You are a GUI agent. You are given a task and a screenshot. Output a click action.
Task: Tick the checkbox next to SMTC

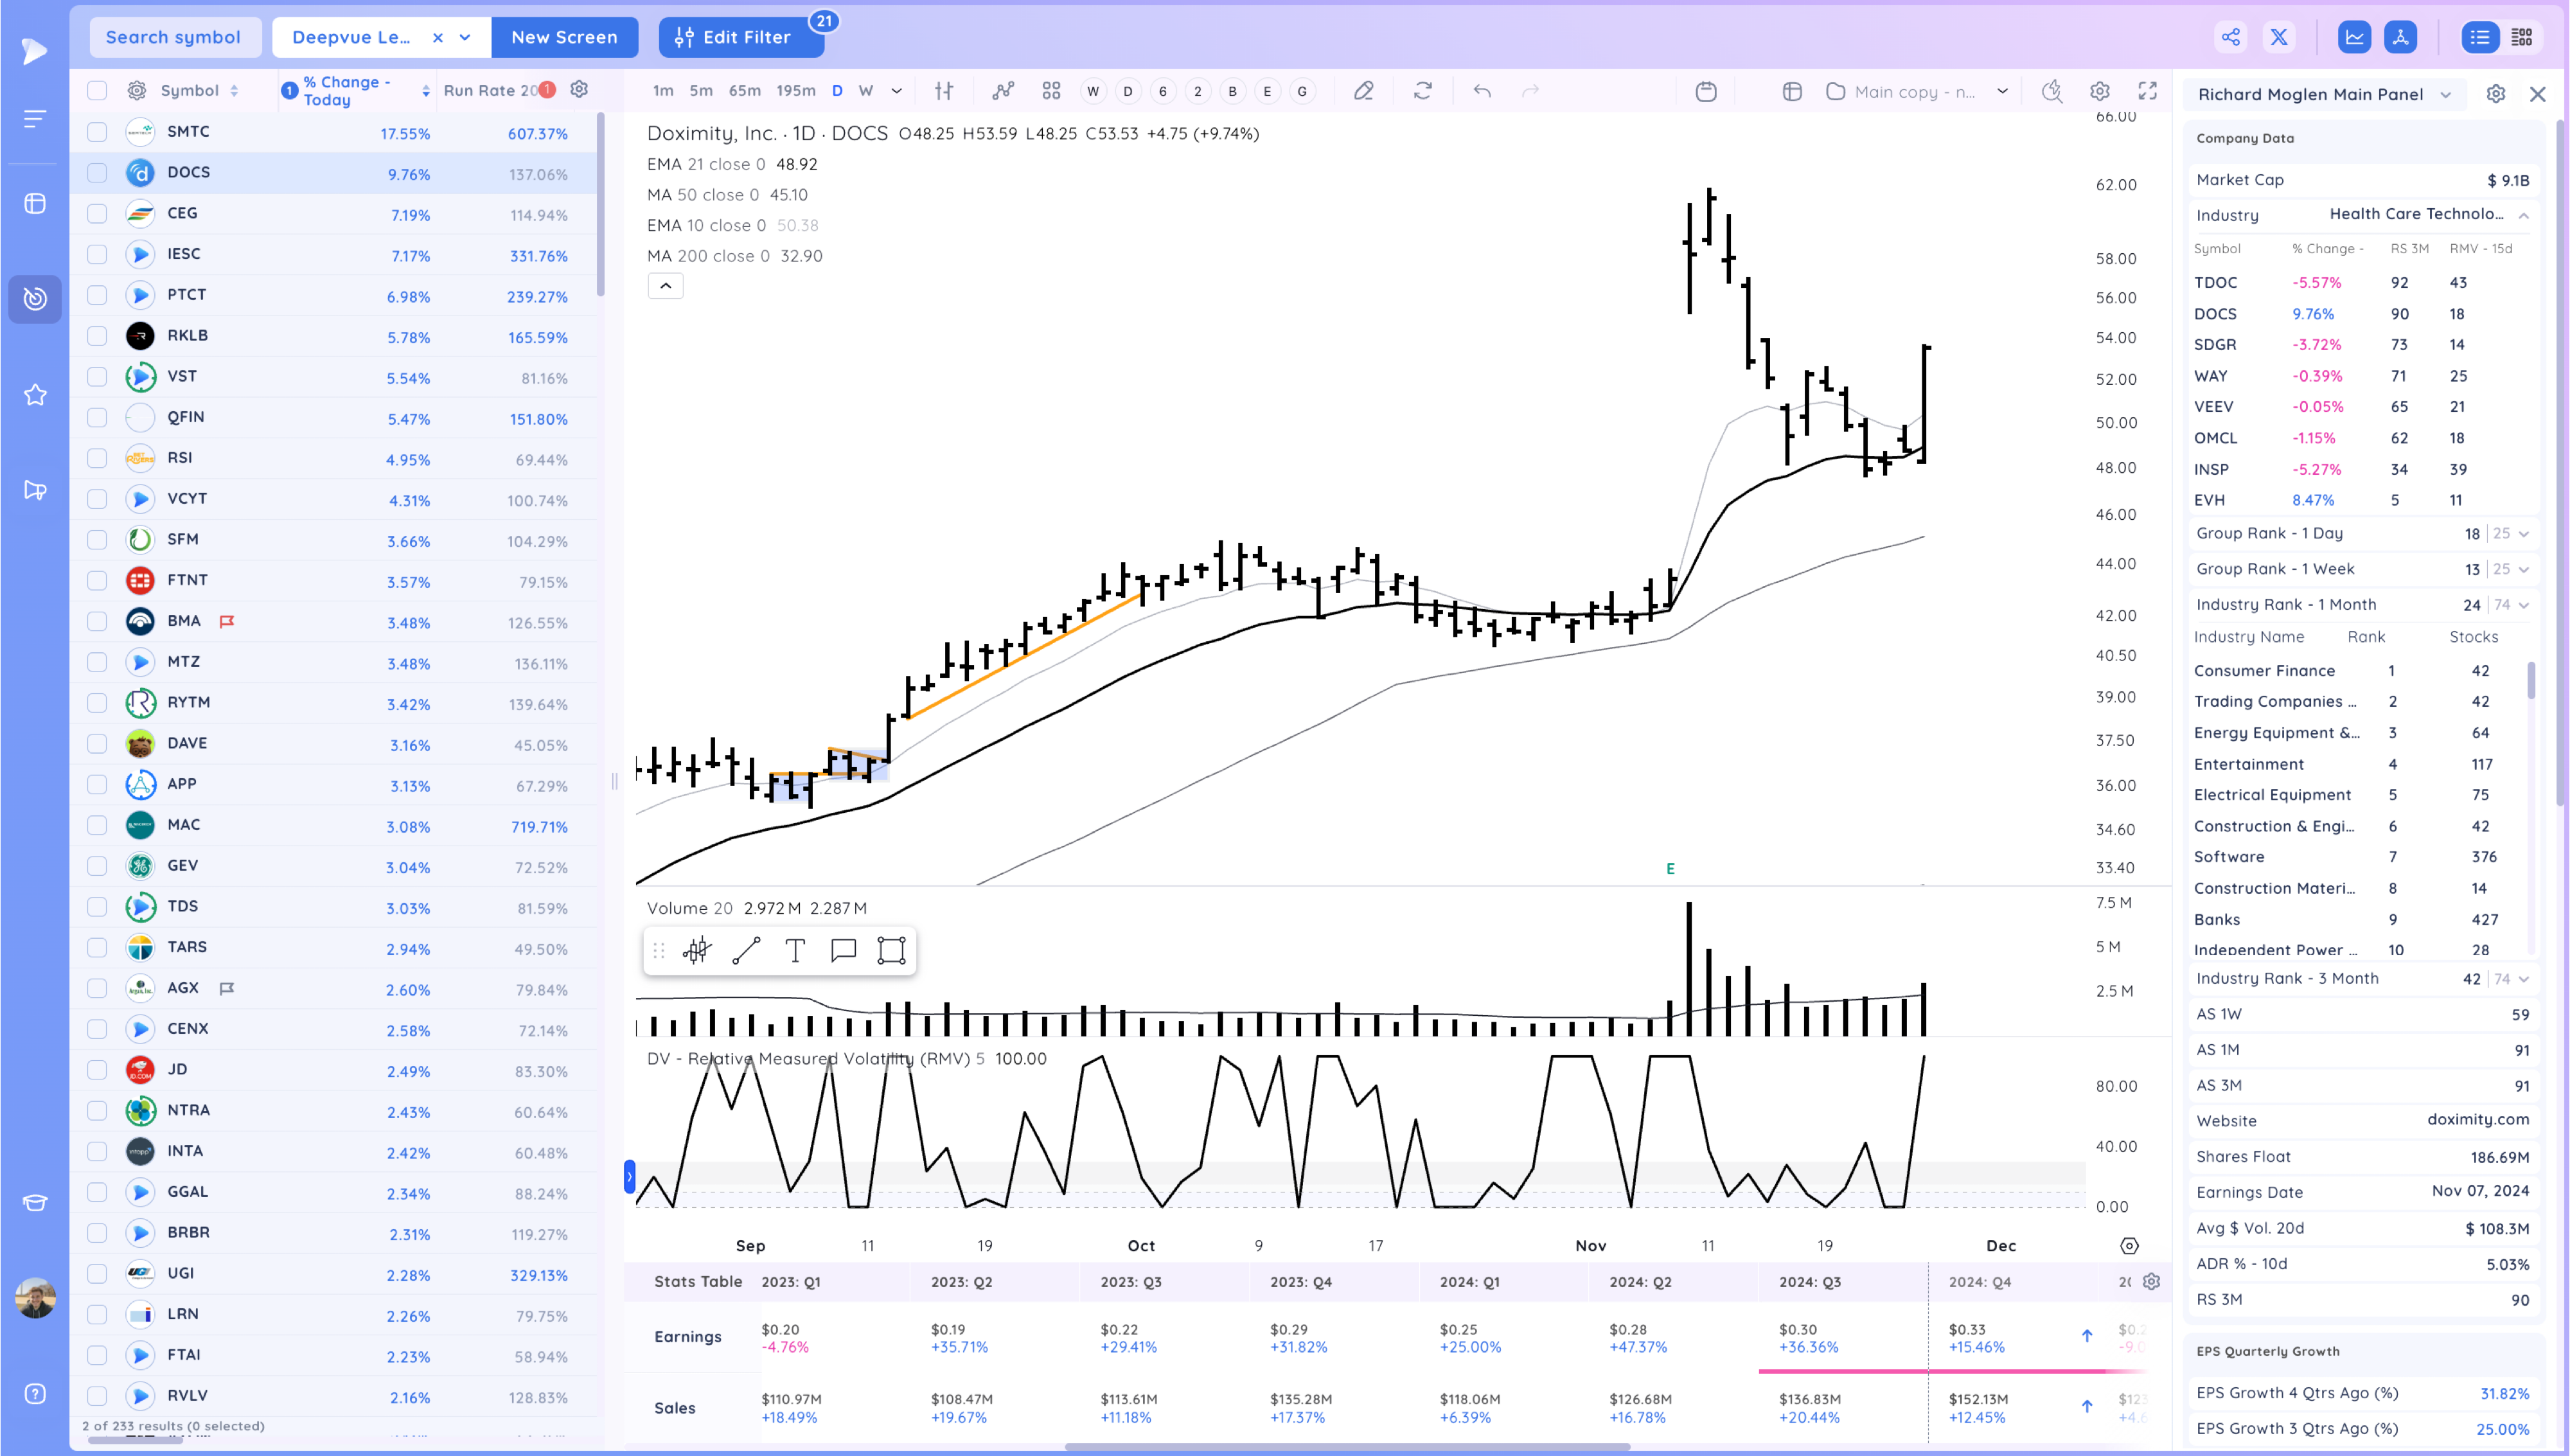coord(97,132)
